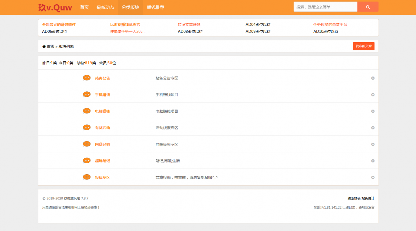Click the 手机赚钱项目 description text
416x231 pixels.
click(167, 95)
